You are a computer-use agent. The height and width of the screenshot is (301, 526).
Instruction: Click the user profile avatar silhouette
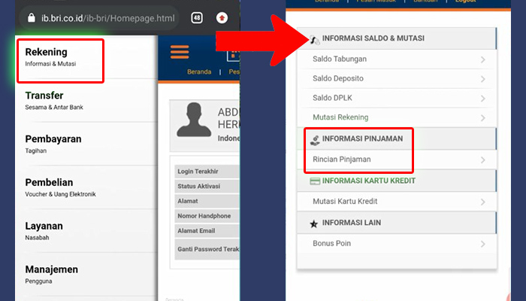194,120
